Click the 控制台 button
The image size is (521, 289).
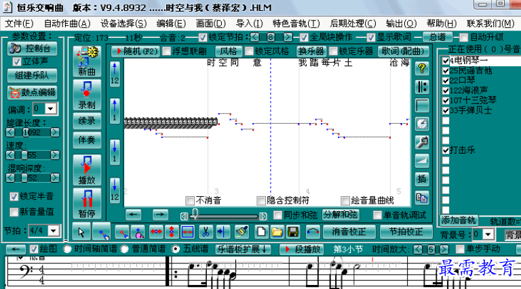(33, 48)
